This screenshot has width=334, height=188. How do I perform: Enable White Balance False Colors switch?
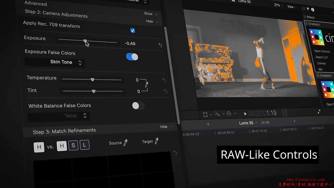(x=138, y=105)
